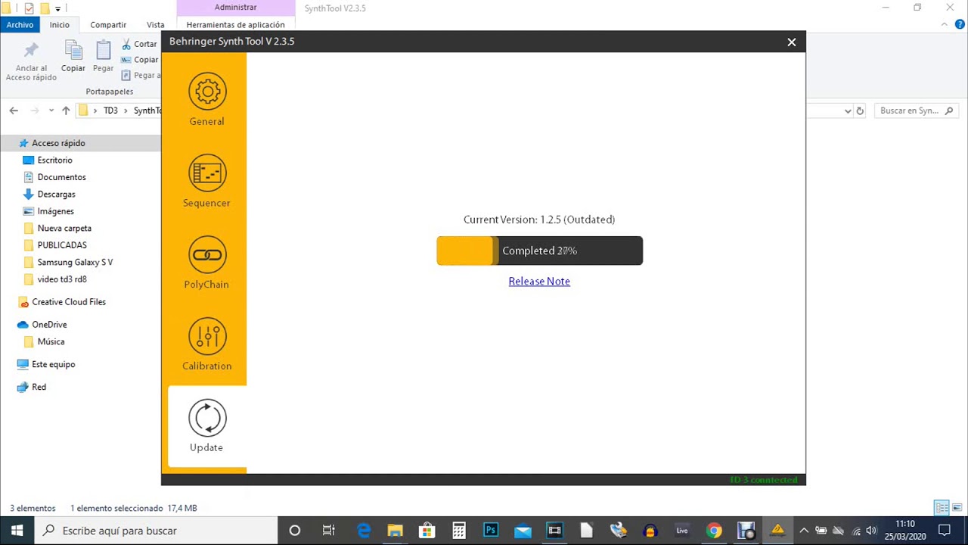Open Cortana circle on taskbar
Viewport: 968px width, 545px height.
[x=295, y=530]
